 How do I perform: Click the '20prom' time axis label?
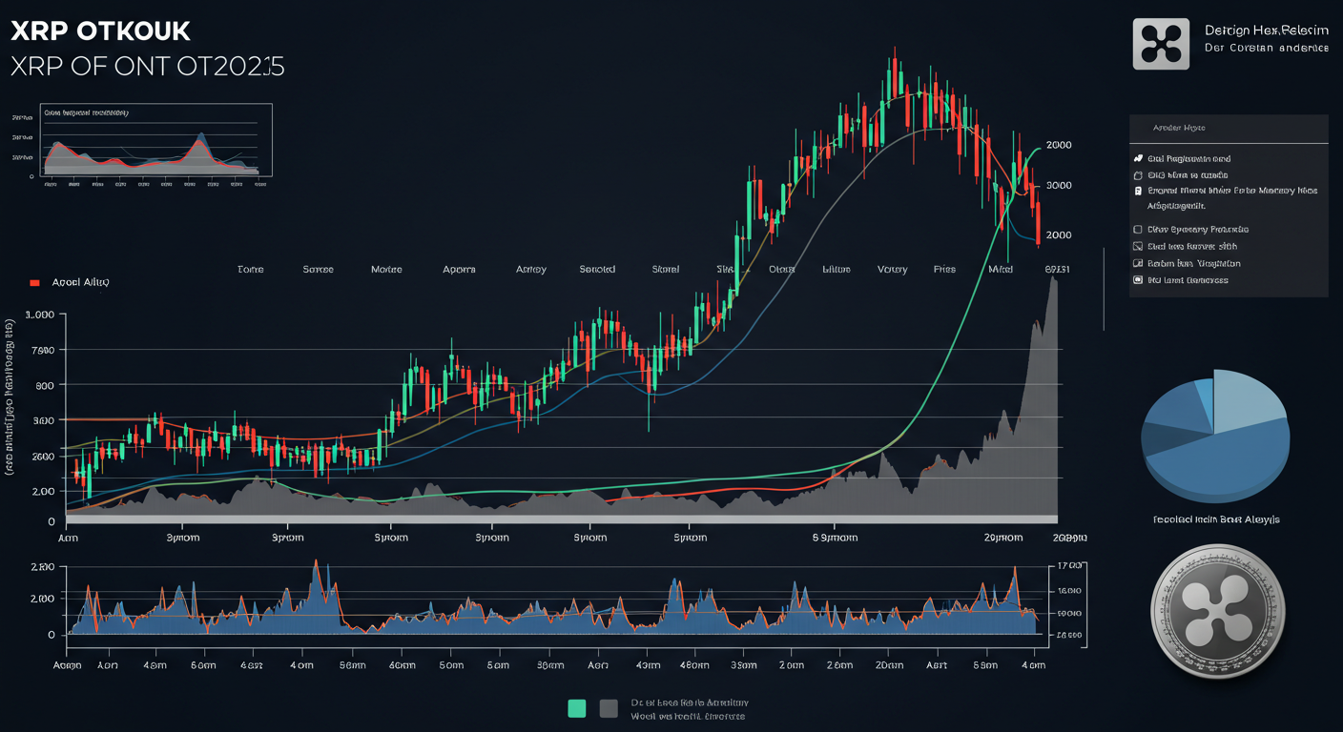point(1003,538)
